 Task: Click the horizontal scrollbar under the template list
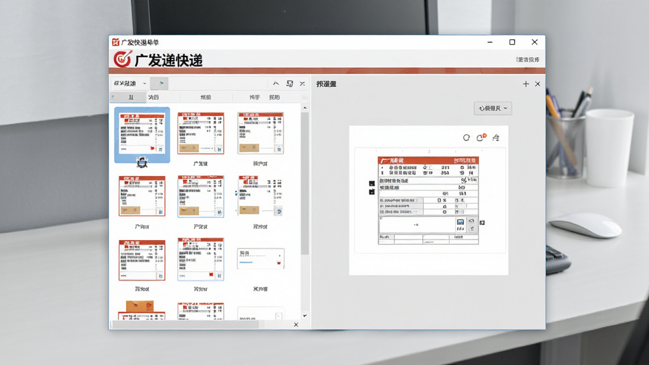[x=185, y=324]
